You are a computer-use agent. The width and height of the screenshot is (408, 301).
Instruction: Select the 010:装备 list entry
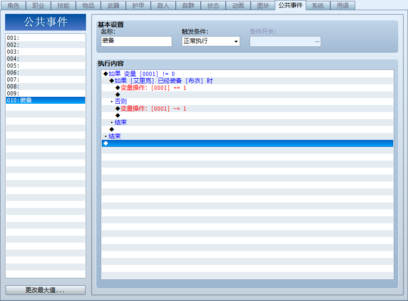(45, 100)
